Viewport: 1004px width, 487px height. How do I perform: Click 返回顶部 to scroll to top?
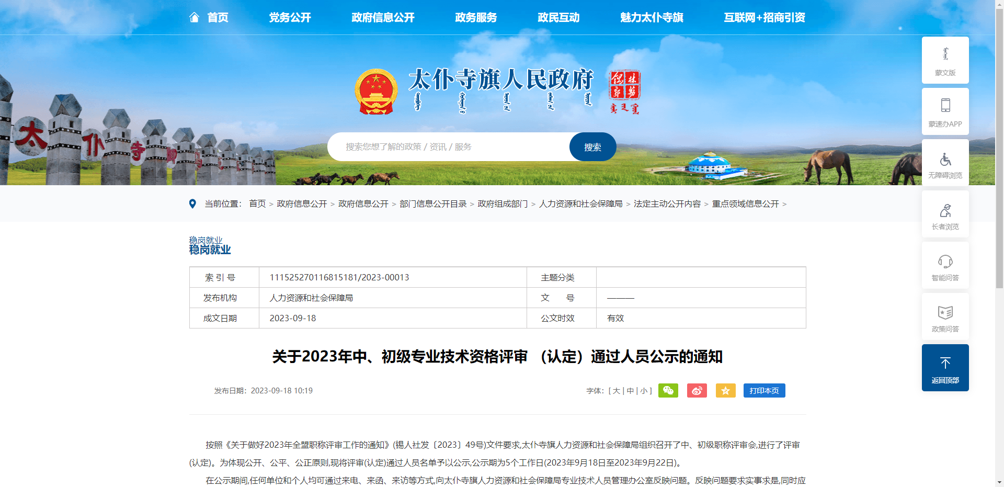[945, 368]
